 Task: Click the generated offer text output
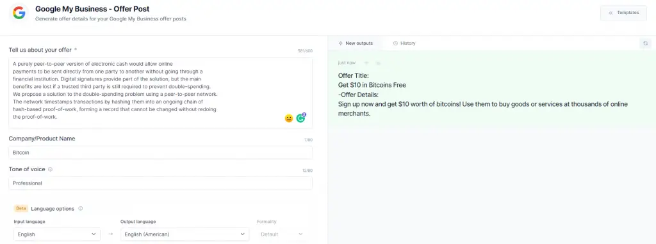pos(483,95)
